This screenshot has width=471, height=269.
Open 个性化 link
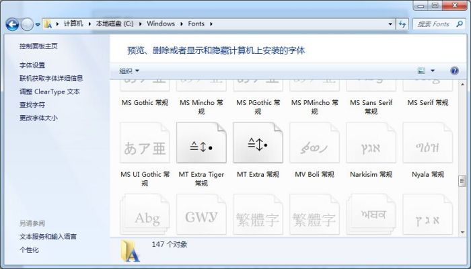pos(29,249)
